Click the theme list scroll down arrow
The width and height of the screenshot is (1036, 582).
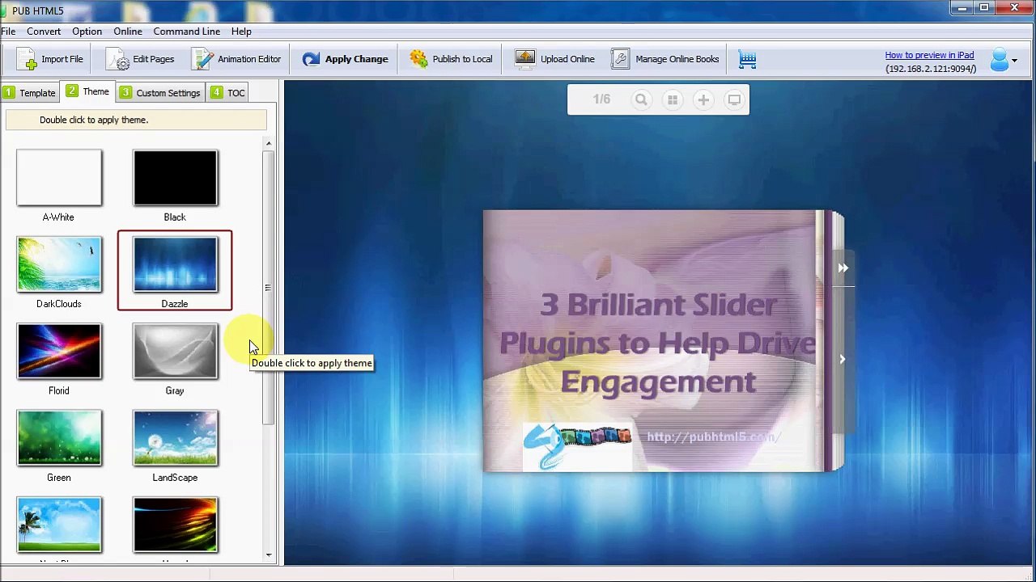point(269,555)
